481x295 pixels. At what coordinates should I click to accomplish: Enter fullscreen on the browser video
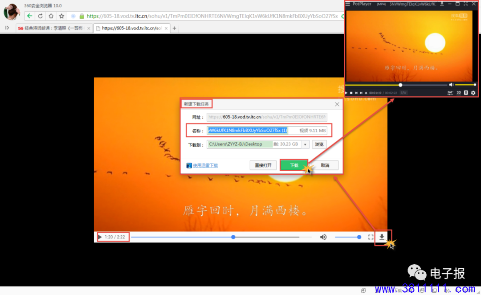tap(371, 237)
